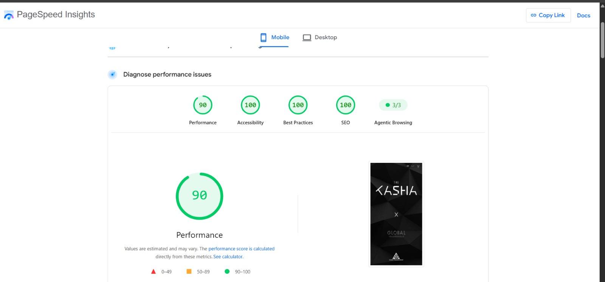Click the red triangle 0–49 legend icon
Screen dimensions: 605x282
pyautogui.click(x=154, y=271)
